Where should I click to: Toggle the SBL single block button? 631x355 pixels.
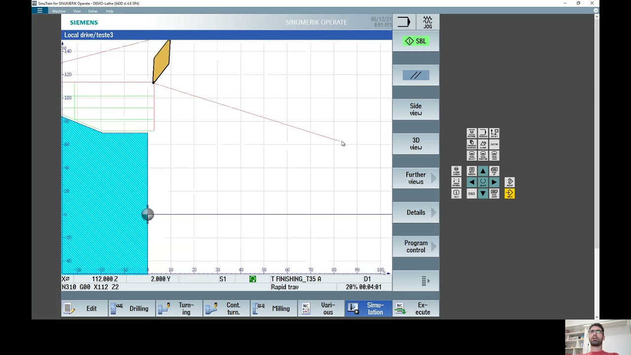(416, 41)
